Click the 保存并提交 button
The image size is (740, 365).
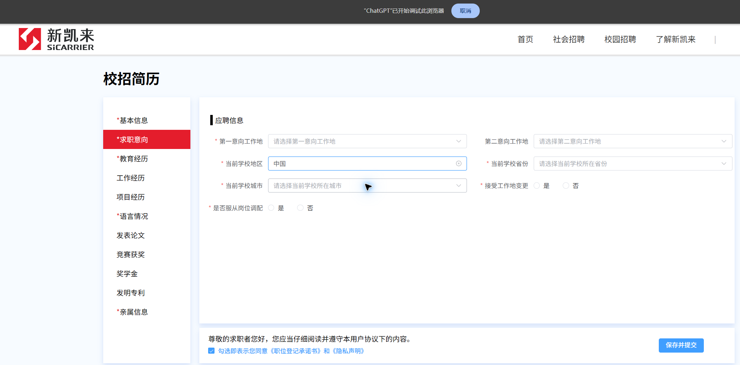681,345
